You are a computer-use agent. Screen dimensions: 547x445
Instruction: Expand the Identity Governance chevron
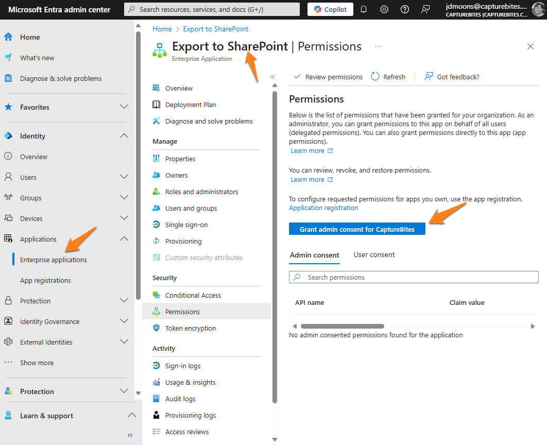coord(124,321)
